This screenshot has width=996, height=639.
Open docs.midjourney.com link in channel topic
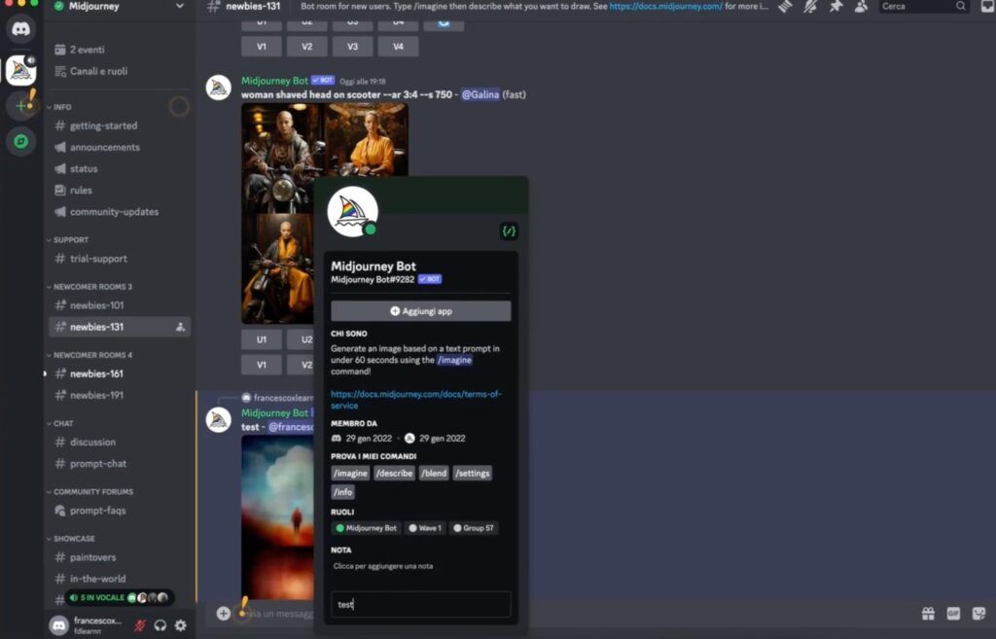click(x=665, y=7)
